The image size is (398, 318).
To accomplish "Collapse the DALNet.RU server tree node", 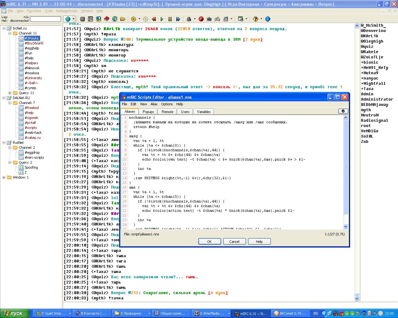I will (4, 98).
